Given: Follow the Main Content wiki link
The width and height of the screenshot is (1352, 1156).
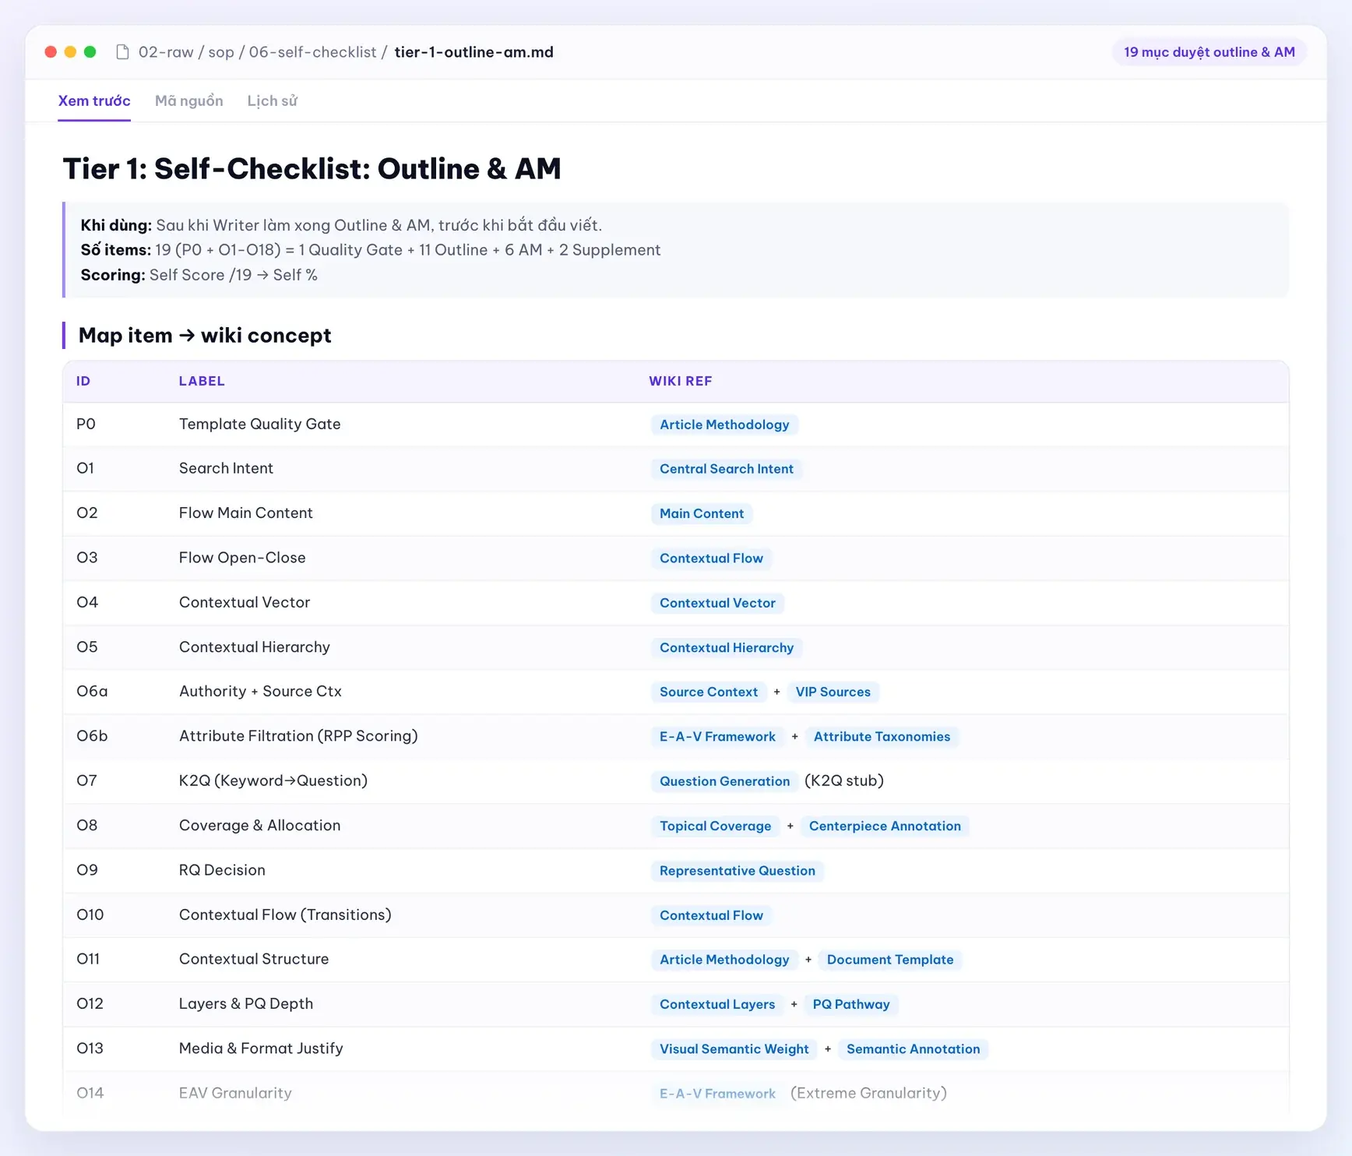Looking at the screenshot, I should tap(702, 513).
